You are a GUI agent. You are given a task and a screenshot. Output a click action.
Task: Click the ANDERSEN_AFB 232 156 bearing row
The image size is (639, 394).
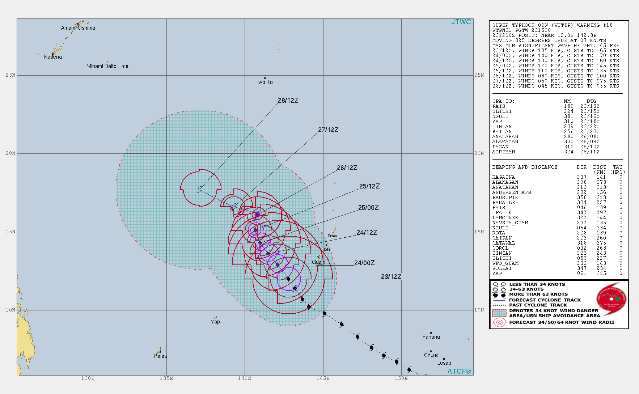(557, 192)
